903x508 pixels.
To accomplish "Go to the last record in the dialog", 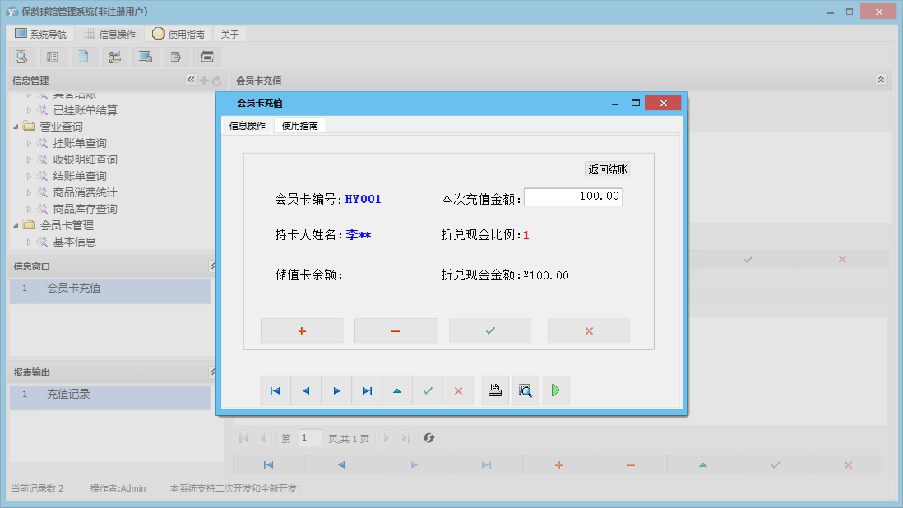I will point(366,390).
